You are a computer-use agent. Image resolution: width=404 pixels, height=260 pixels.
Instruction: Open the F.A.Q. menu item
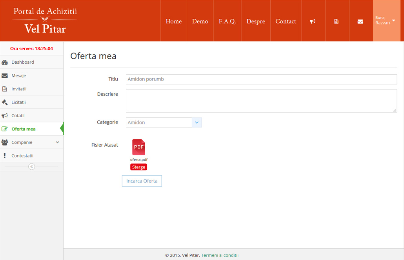click(227, 22)
